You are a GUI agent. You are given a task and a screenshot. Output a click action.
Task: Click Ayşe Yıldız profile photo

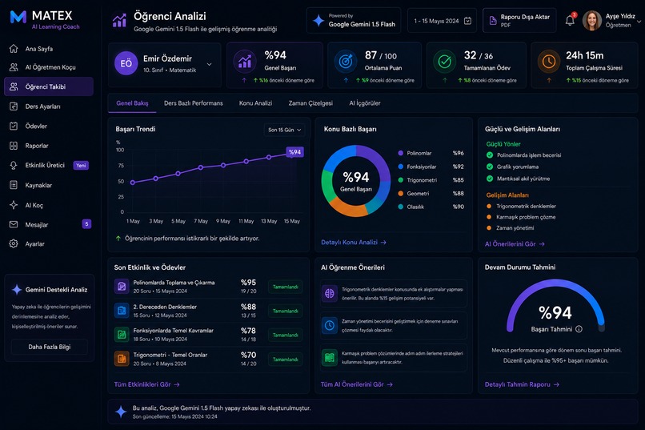[x=592, y=21]
